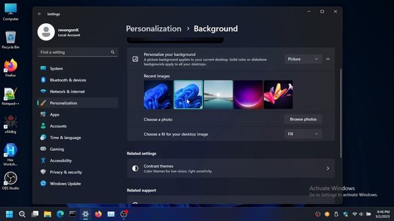Viewport: 394px width, 221px height.
Task: Open Gaming settings
Action: pos(78,149)
